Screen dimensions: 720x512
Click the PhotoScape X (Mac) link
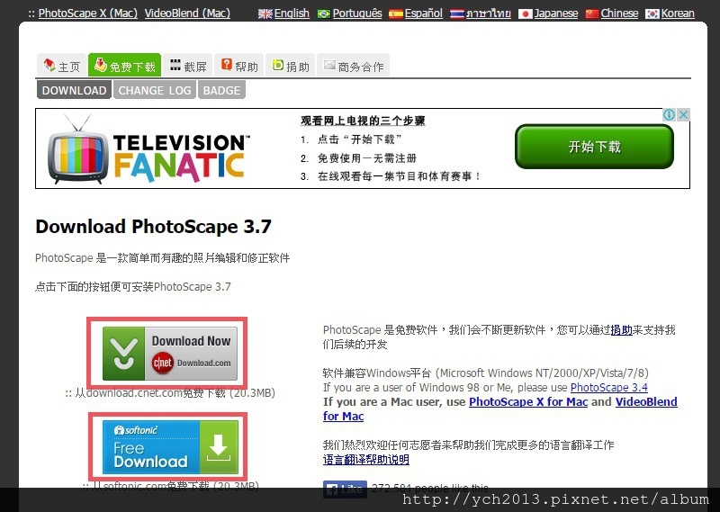(x=87, y=13)
